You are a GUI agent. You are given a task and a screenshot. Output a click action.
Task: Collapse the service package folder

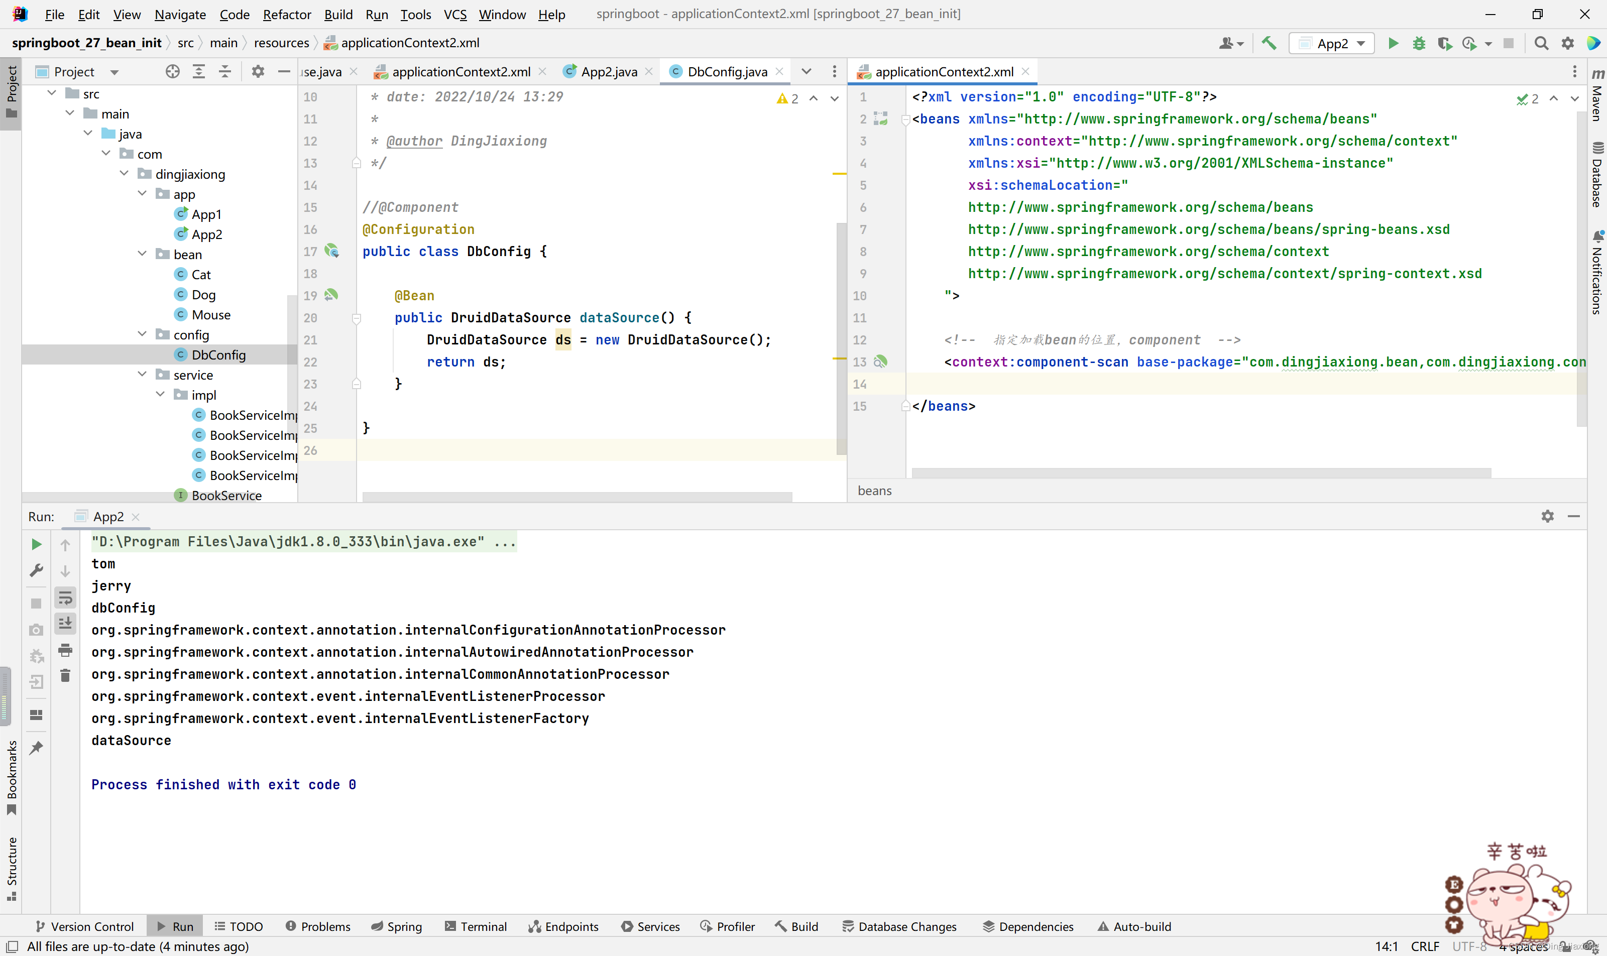click(x=143, y=374)
